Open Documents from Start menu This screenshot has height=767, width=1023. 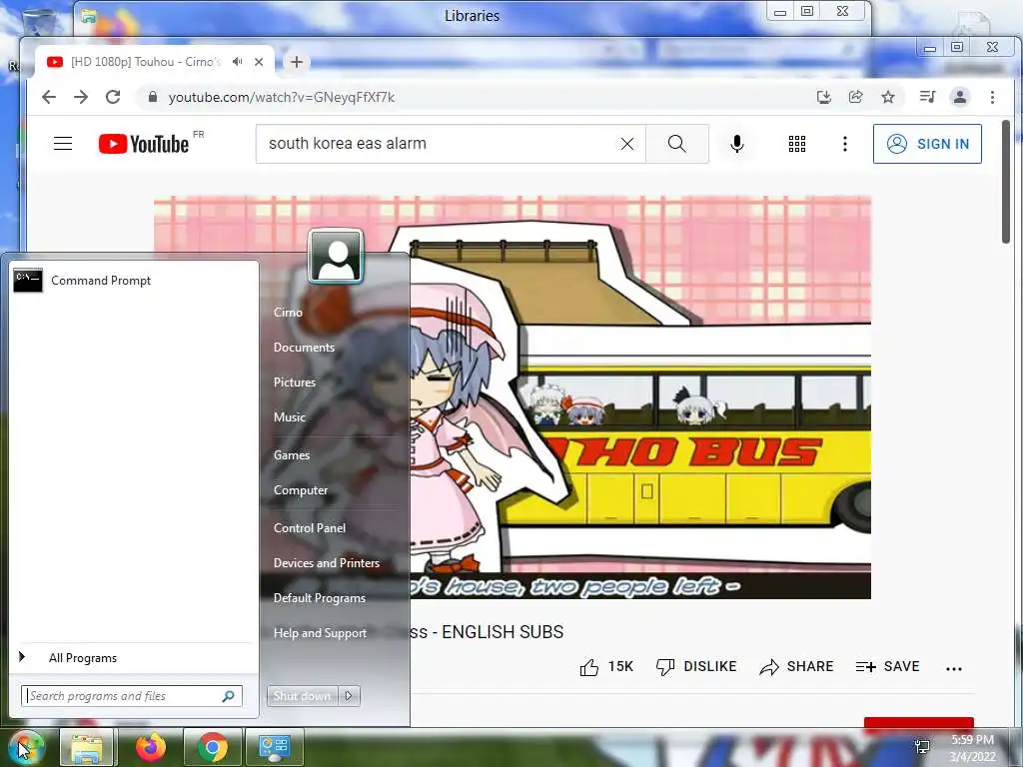[304, 348]
